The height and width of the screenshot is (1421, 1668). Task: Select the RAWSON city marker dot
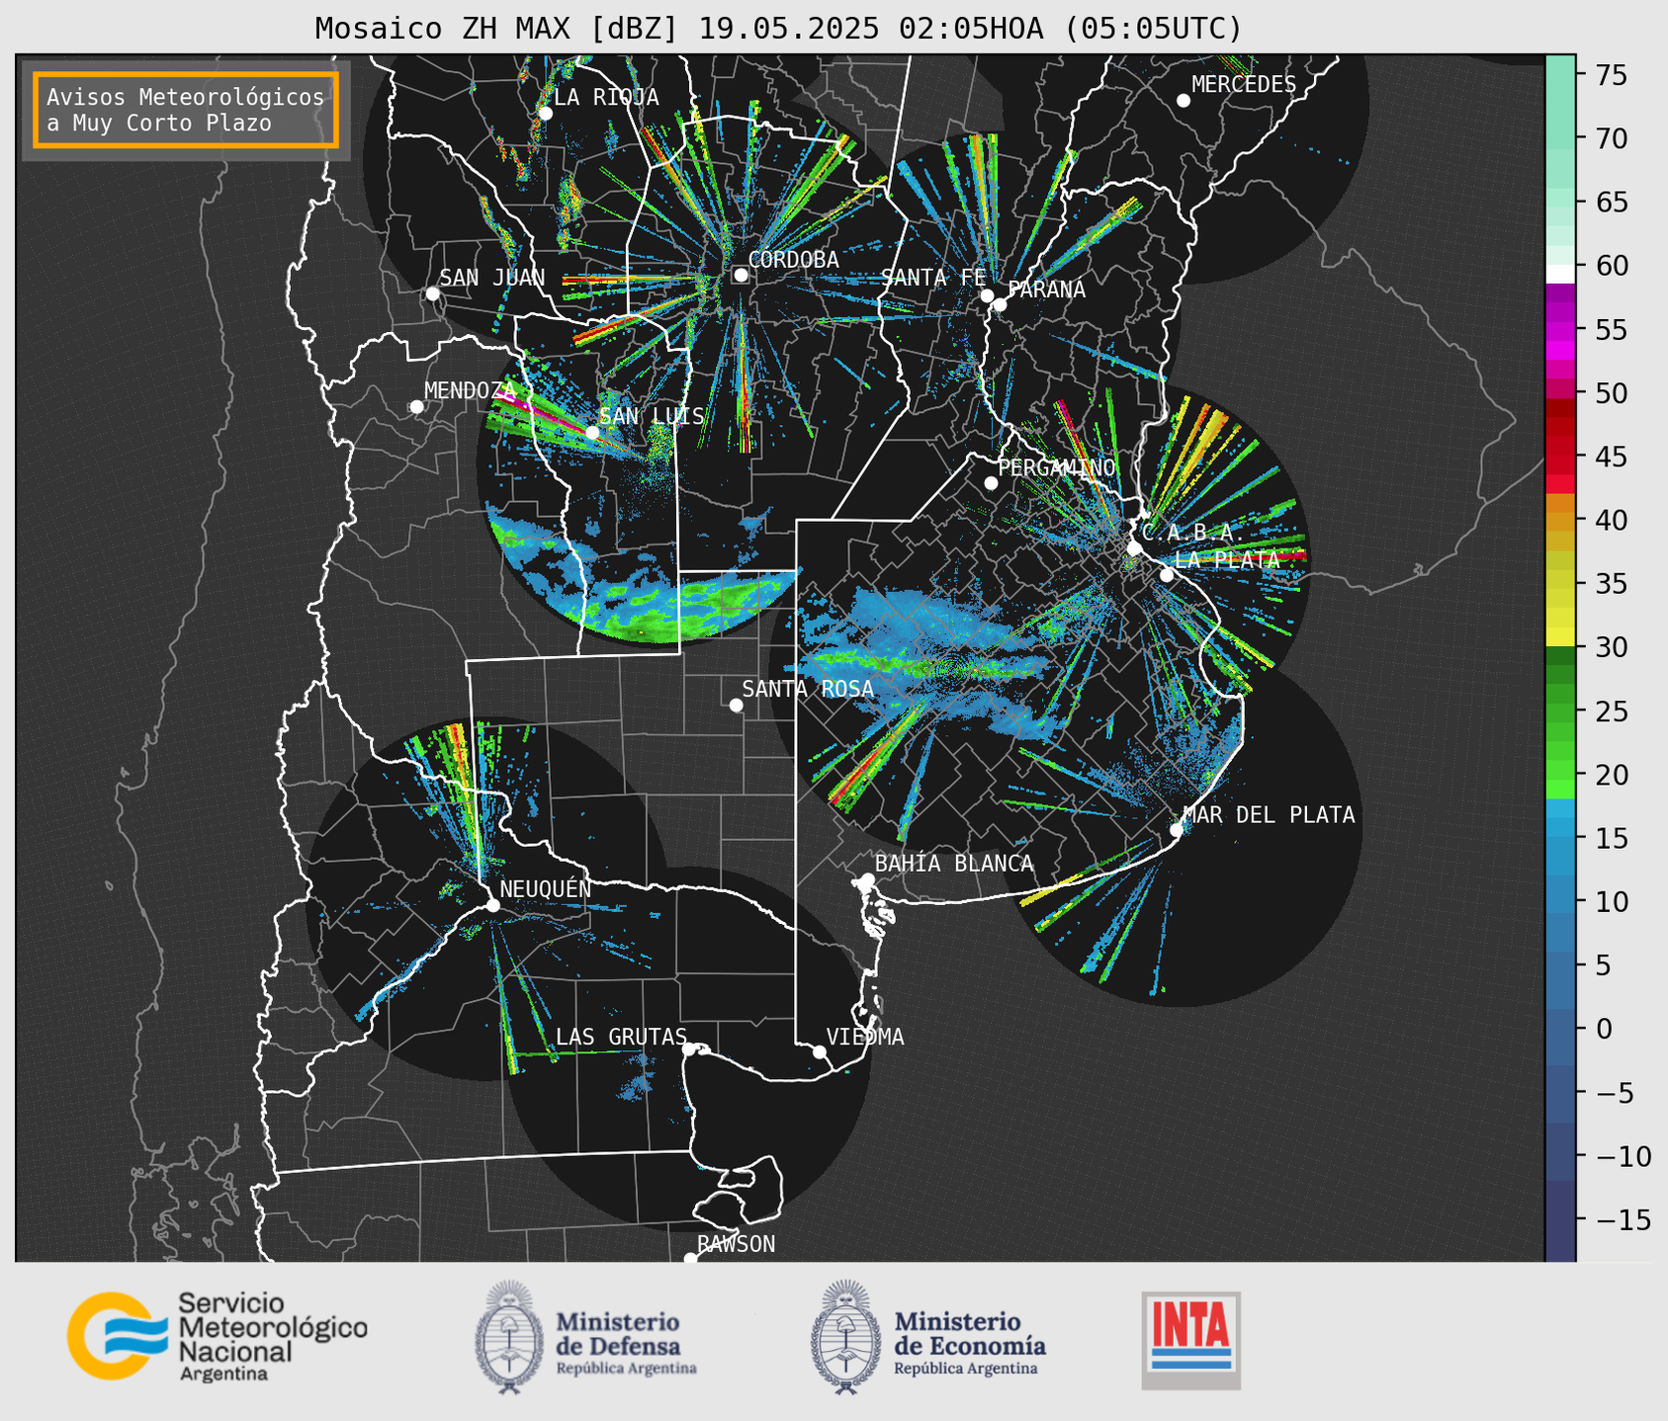coord(690,1259)
